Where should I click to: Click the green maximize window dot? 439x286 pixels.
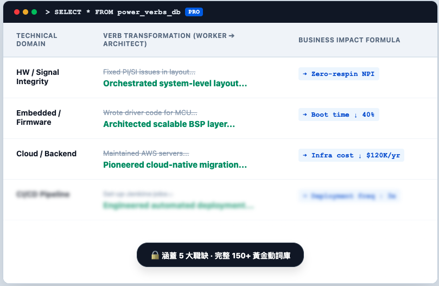pos(34,12)
